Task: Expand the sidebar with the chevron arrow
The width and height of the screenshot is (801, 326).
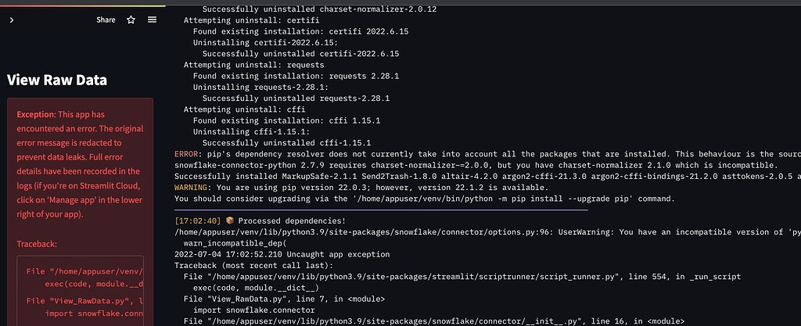Action: point(12,20)
